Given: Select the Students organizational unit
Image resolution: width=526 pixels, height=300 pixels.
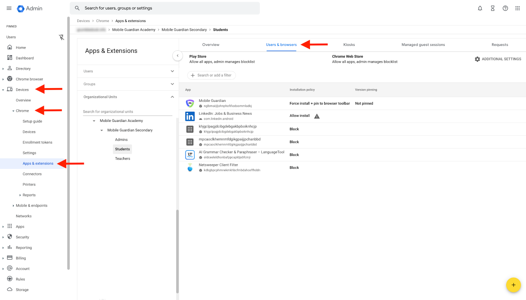Looking at the screenshot, I should pyautogui.click(x=123, y=149).
